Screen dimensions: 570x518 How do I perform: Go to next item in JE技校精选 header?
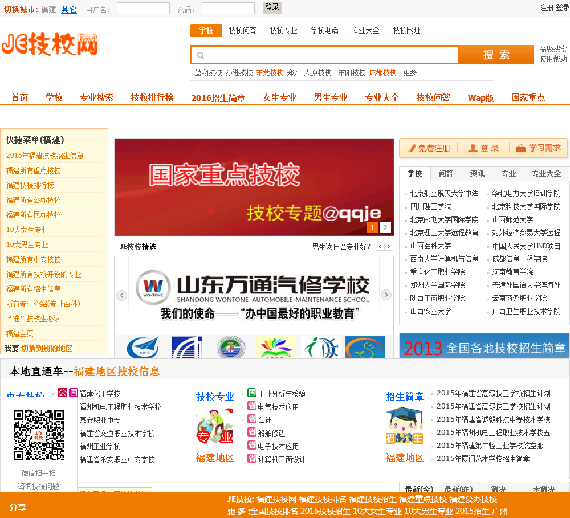(389, 247)
